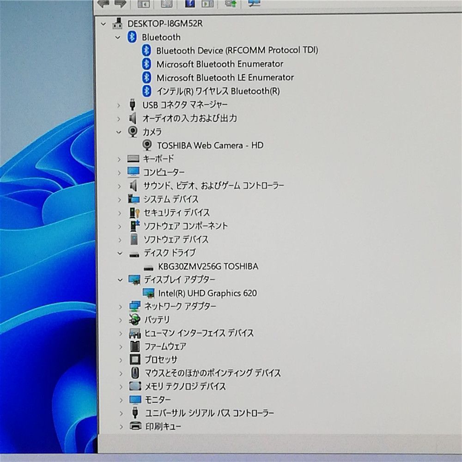Image resolution: width=462 pixels, height=462 pixels.
Task: Click the Microsoft Bluetooth Enumerator icon
Action: coord(146,64)
